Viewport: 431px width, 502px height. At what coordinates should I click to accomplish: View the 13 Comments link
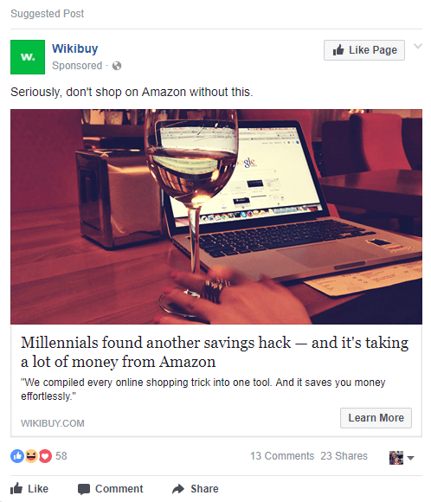(282, 456)
